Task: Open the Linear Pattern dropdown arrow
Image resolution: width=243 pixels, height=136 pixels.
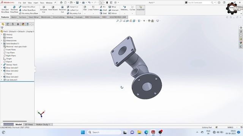Action: (x=93, y=14)
